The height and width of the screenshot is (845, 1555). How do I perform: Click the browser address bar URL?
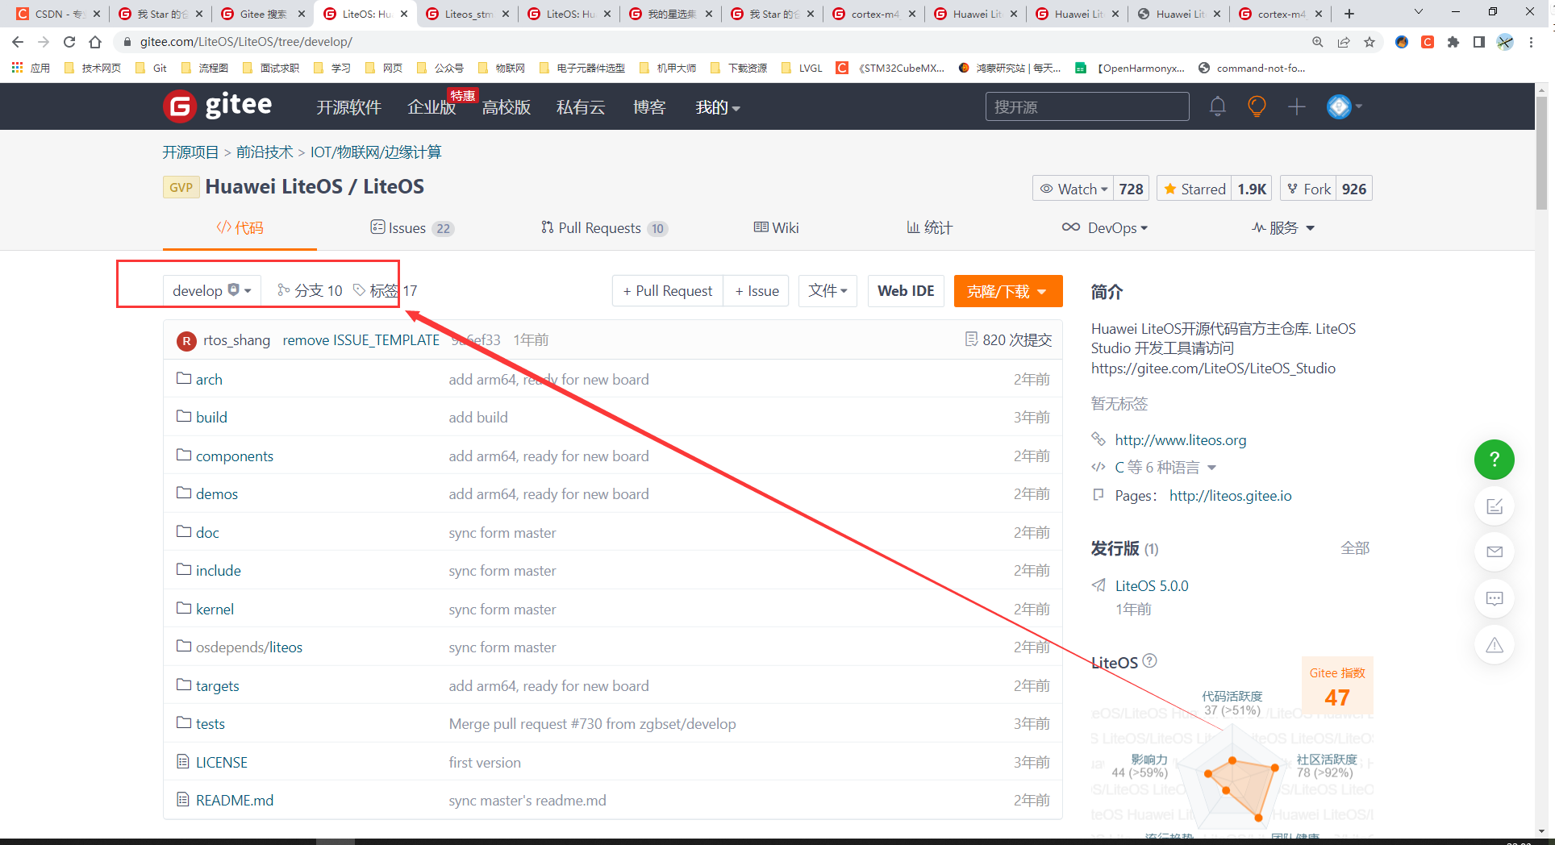tap(246, 42)
